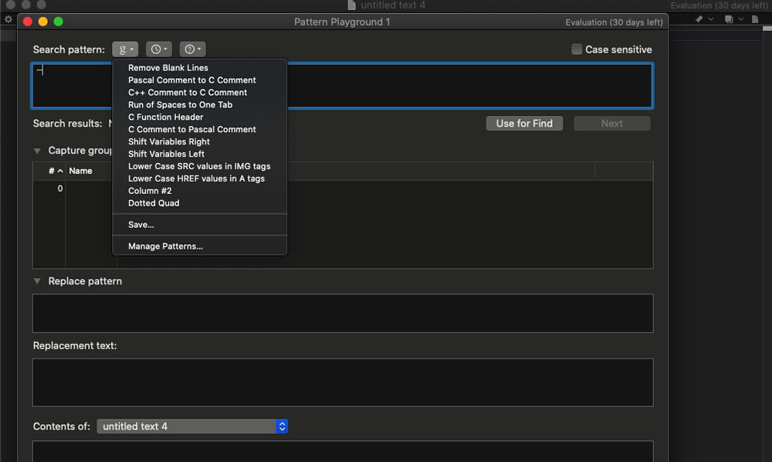Click the untitled text 4 title document icon
772x462 pixels.
point(351,5)
